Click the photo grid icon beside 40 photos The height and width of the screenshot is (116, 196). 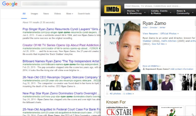(107, 94)
